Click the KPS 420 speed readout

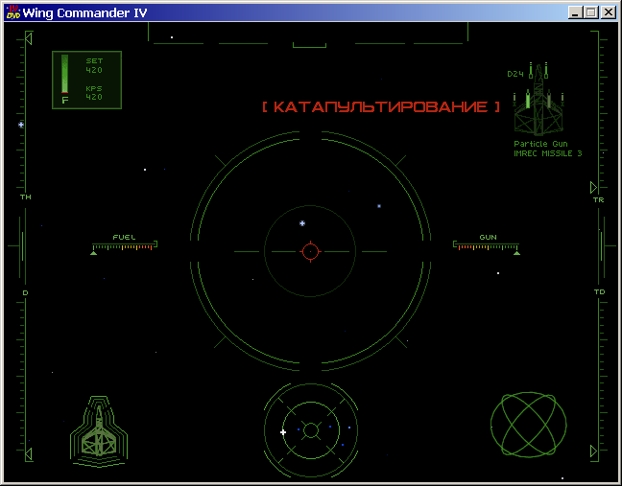point(94,93)
